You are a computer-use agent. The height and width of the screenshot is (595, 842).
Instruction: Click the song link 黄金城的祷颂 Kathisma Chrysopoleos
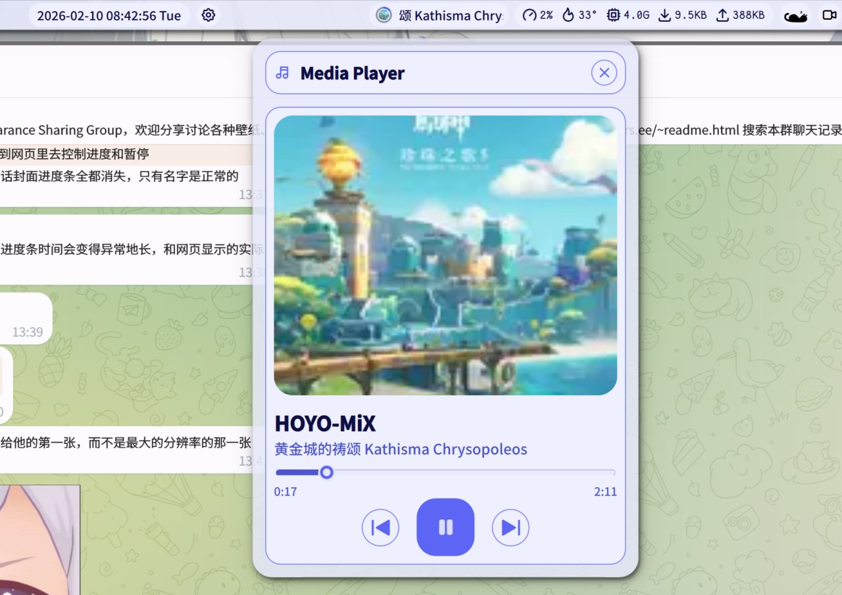click(401, 449)
